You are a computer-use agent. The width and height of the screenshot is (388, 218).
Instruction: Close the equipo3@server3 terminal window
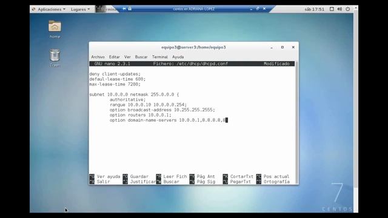point(293,47)
